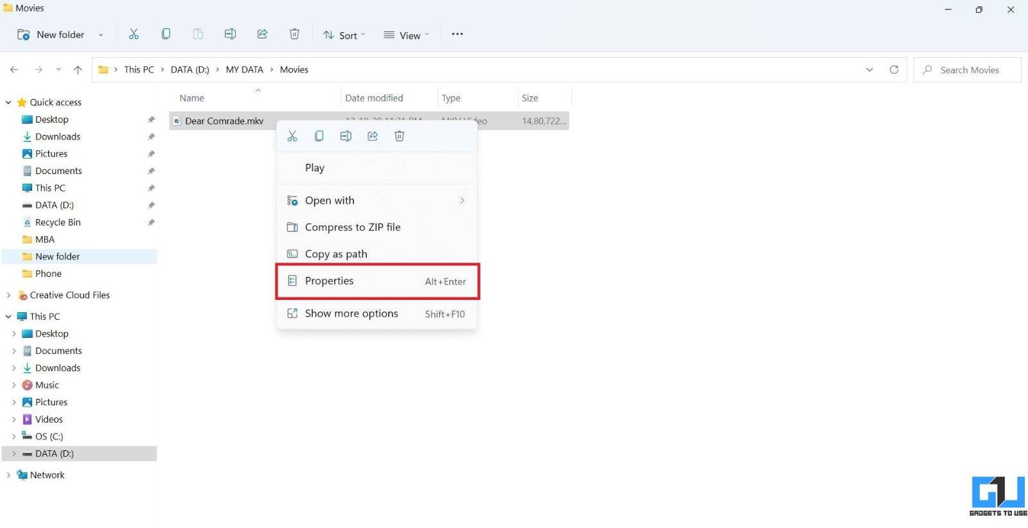Image resolution: width=1028 pixels, height=528 pixels.
Task: Select Copy as path
Action: [x=377, y=254]
